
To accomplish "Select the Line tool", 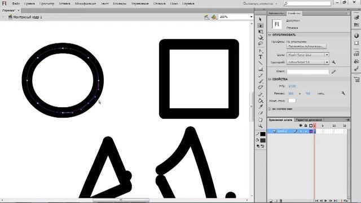I will (x=260, y=63).
